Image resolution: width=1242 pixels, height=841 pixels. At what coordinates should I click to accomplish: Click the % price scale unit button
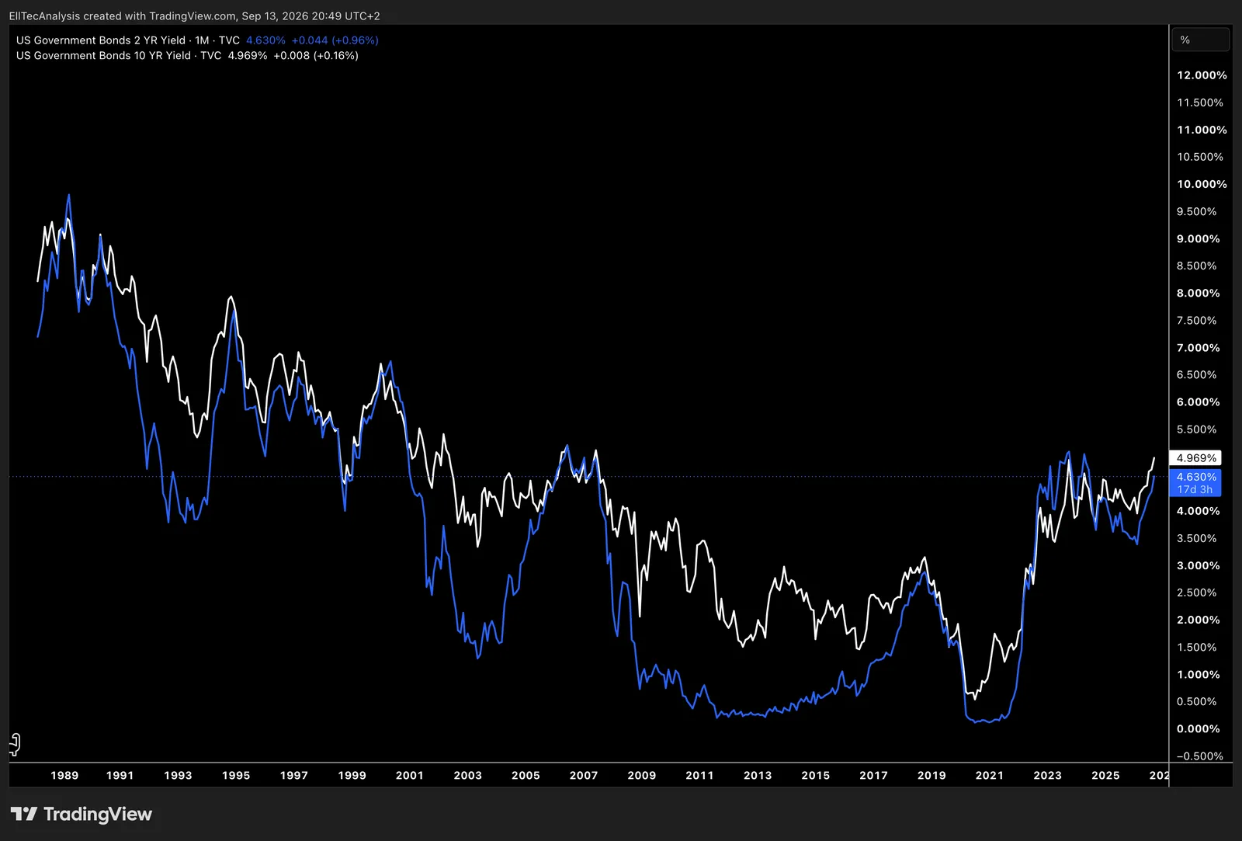[x=1200, y=40]
